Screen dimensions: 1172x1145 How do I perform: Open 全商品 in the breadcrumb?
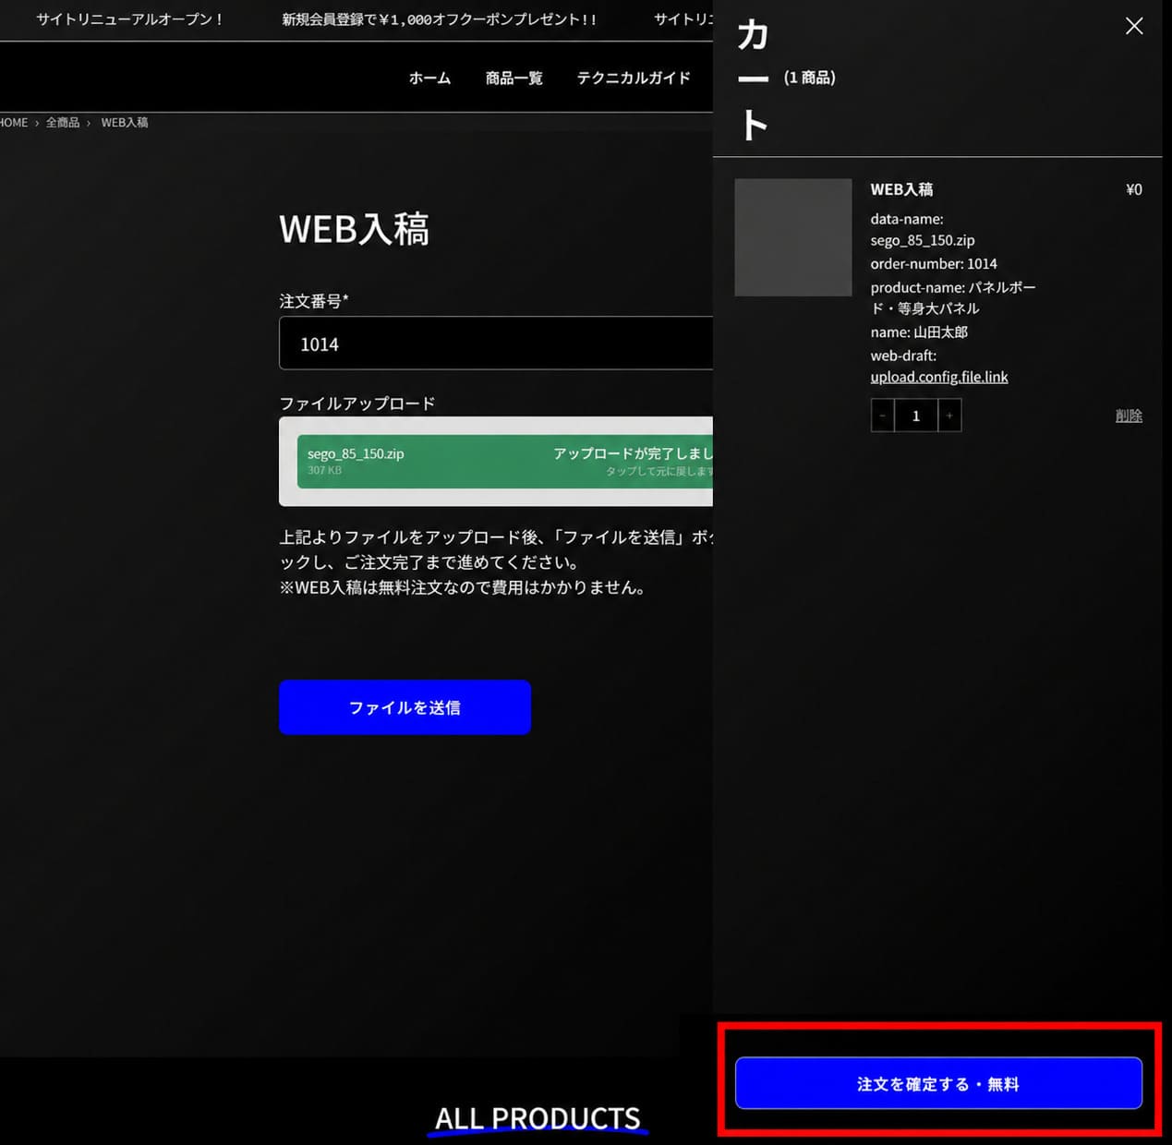pyautogui.click(x=63, y=122)
